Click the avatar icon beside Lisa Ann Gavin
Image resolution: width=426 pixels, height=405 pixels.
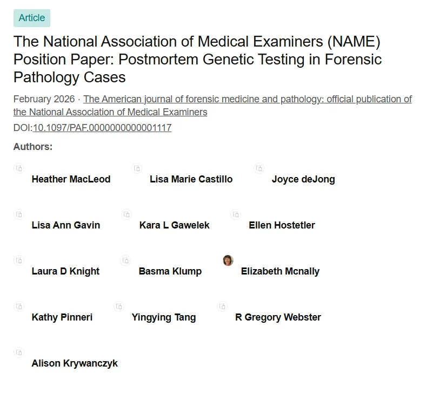click(19, 214)
